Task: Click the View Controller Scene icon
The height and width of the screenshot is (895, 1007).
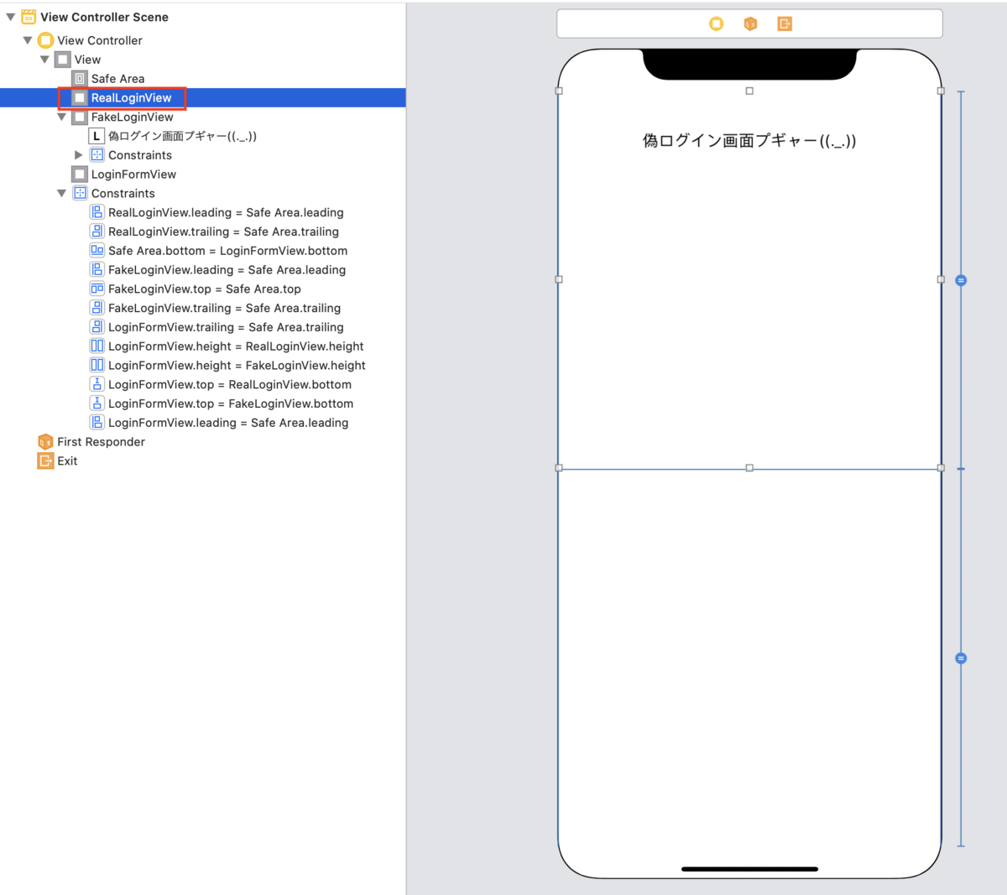Action: click(28, 17)
